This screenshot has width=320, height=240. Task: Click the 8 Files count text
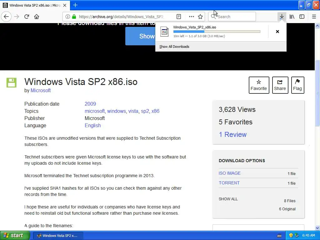coord(290,201)
